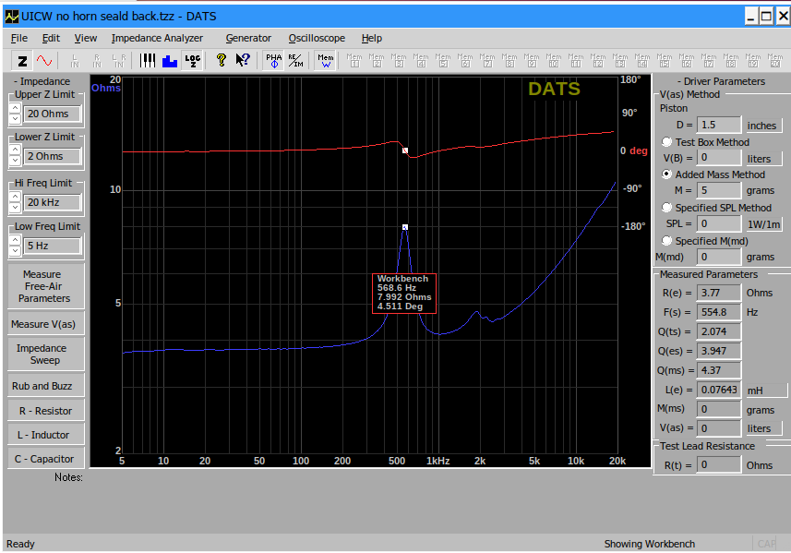
Task: Select the L R IN dual input icon
Action: point(119,61)
